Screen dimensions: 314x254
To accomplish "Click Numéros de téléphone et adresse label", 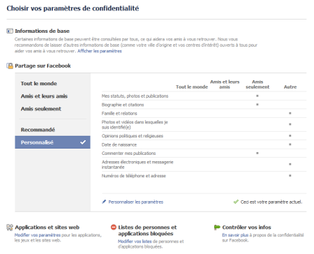I will click(134, 176).
